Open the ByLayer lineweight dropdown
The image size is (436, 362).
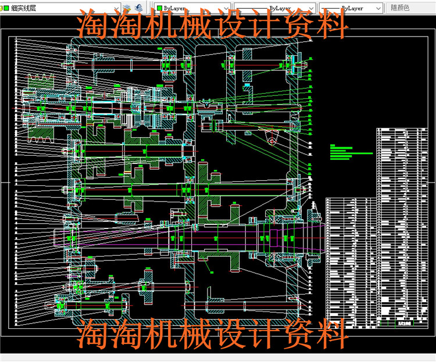coord(351,8)
